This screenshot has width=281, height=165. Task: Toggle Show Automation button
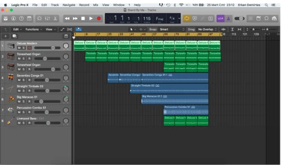point(62,29)
